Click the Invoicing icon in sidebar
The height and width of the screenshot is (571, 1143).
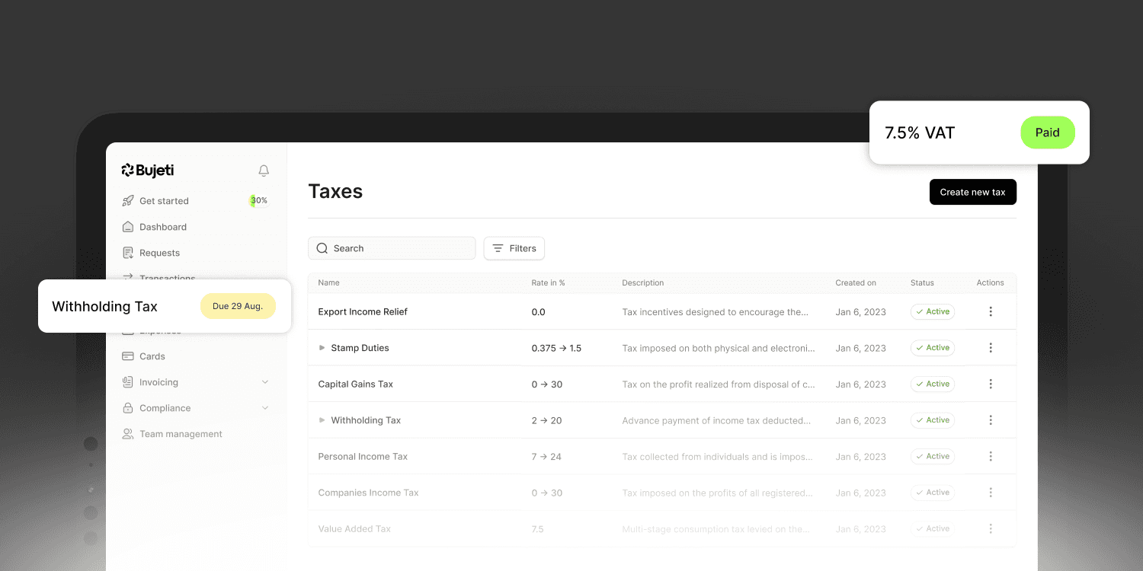click(128, 382)
